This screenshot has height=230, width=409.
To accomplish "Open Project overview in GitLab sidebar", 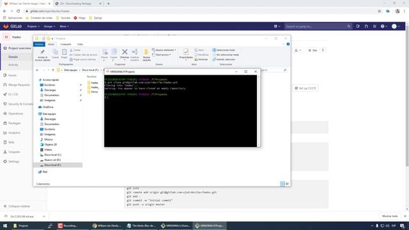I will pos(17,49).
